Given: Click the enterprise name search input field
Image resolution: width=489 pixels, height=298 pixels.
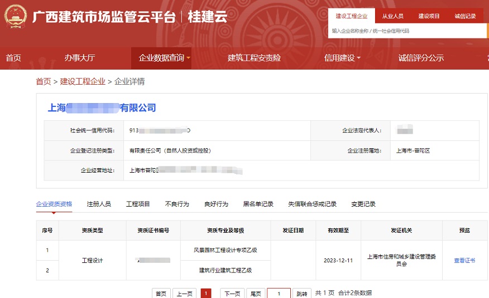Looking at the screenshot, I should [x=407, y=31].
